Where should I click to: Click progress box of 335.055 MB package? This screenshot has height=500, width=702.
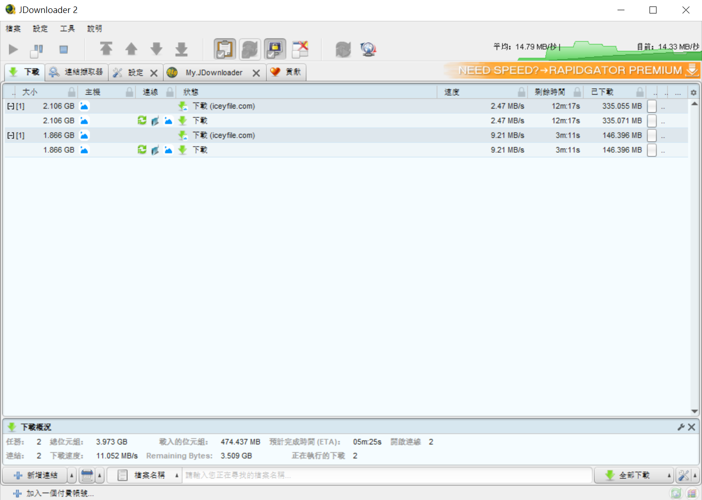tap(652, 106)
